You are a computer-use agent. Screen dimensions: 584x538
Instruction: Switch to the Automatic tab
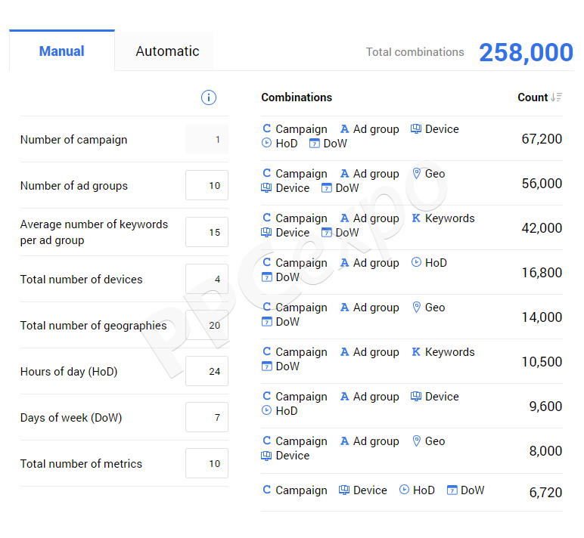coord(167,51)
